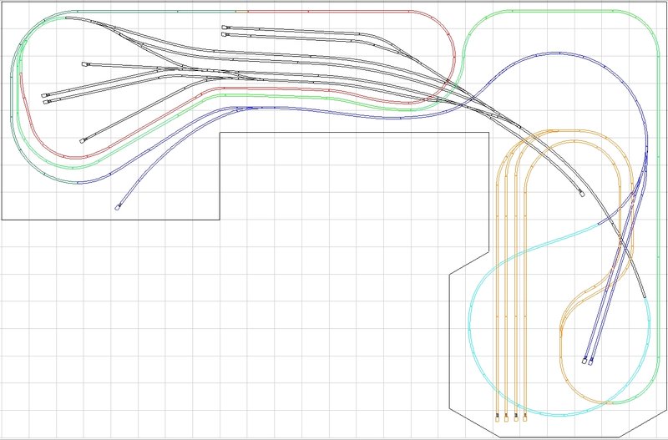Select the buffer stop ending the lone lower-left blue siding

tap(118, 207)
